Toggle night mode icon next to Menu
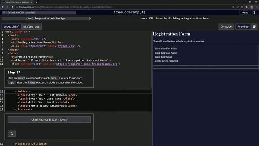 255,13
